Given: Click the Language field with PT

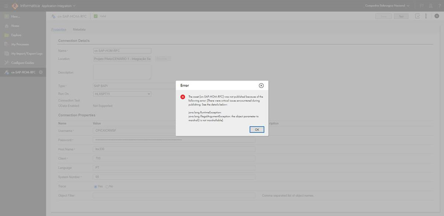Looking at the screenshot, I should pos(174,168).
